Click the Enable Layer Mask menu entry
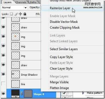 62,16
